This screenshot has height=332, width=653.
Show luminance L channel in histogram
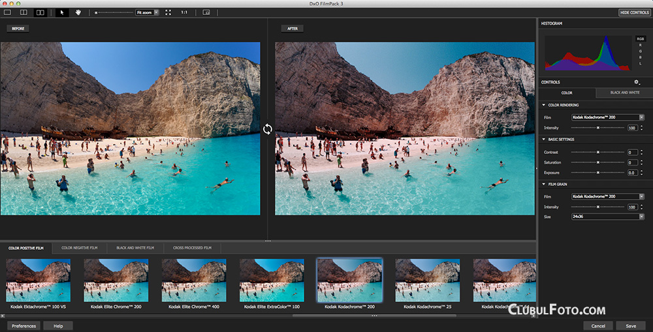click(640, 63)
